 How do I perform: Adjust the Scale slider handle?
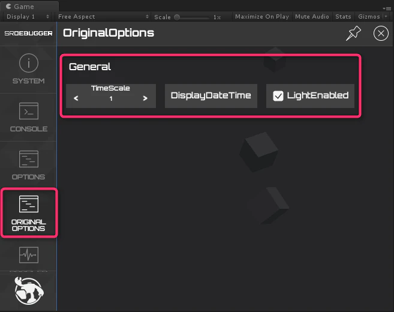(177, 17)
